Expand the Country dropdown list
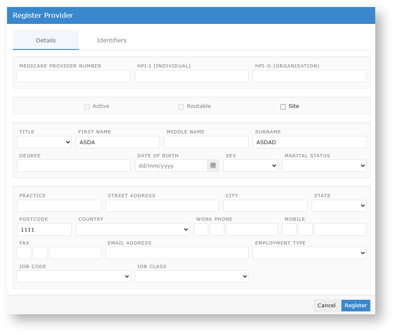Viewport: 395px width, 334px height. [132, 229]
